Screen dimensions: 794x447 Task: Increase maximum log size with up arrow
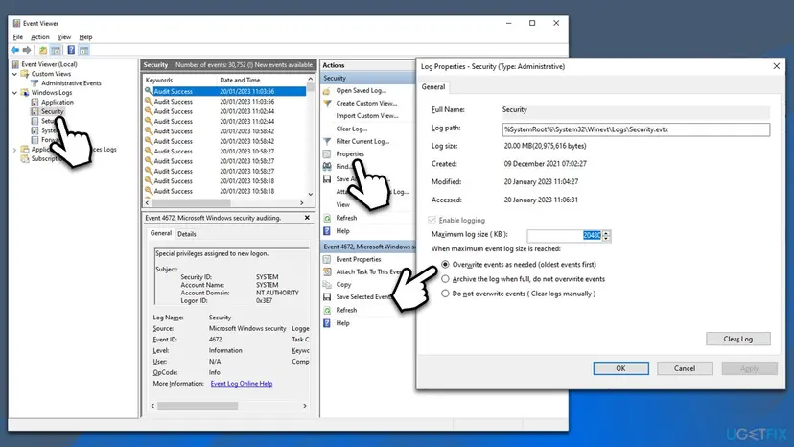[x=606, y=233]
